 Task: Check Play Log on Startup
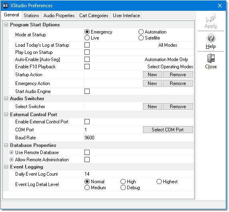click(x=87, y=52)
